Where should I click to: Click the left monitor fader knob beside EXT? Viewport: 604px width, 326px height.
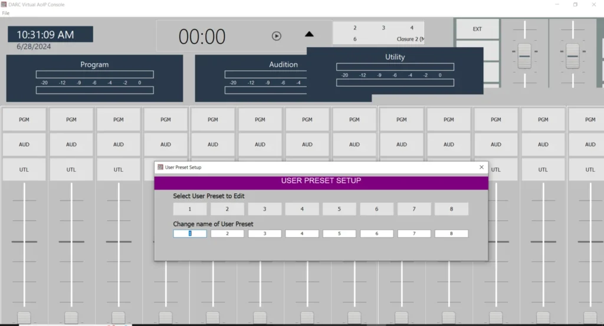click(524, 56)
